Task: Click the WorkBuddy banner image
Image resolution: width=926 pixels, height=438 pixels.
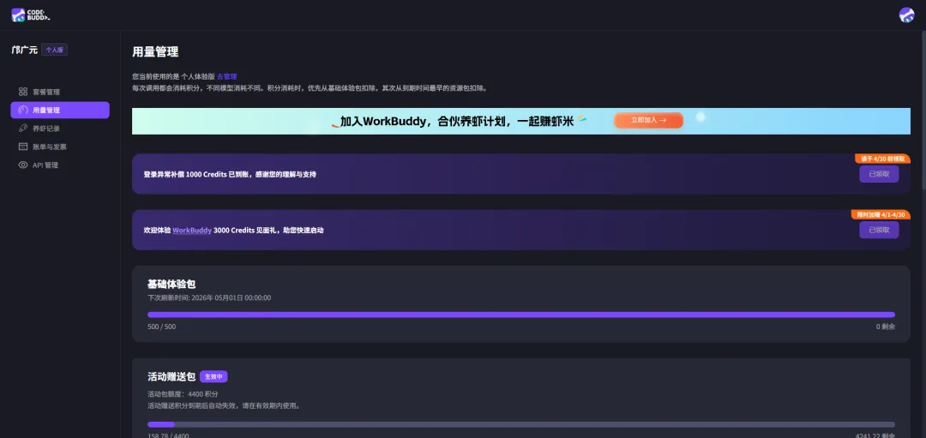Action: pos(521,121)
